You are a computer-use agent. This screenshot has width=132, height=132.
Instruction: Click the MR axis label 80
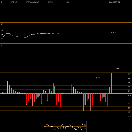[x=129, y=78]
